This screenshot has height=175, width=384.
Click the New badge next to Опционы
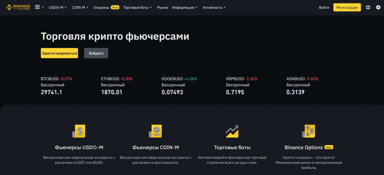(x=115, y=7)
